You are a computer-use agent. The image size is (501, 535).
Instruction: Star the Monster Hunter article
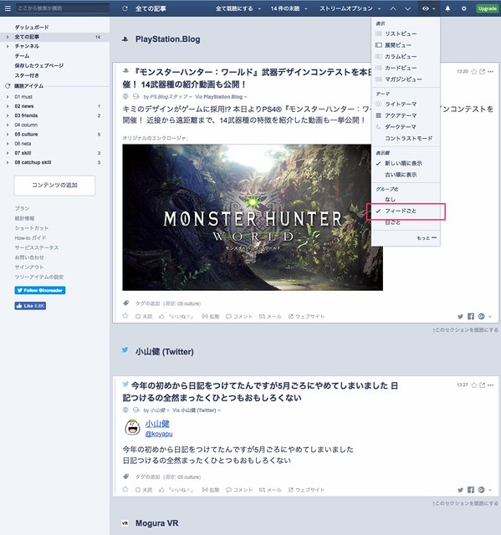(x=474, y=72)
